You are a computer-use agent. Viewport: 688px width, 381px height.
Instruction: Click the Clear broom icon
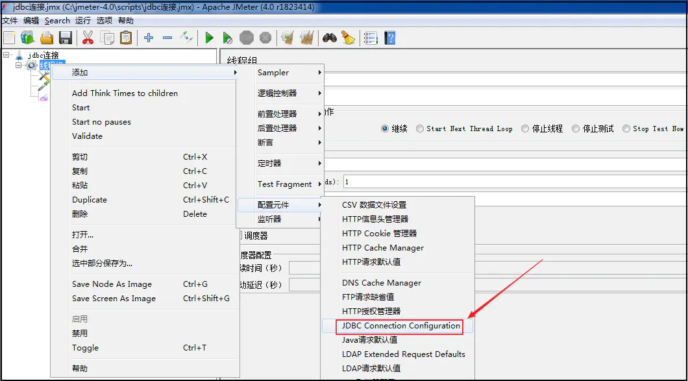coord(288,38)
